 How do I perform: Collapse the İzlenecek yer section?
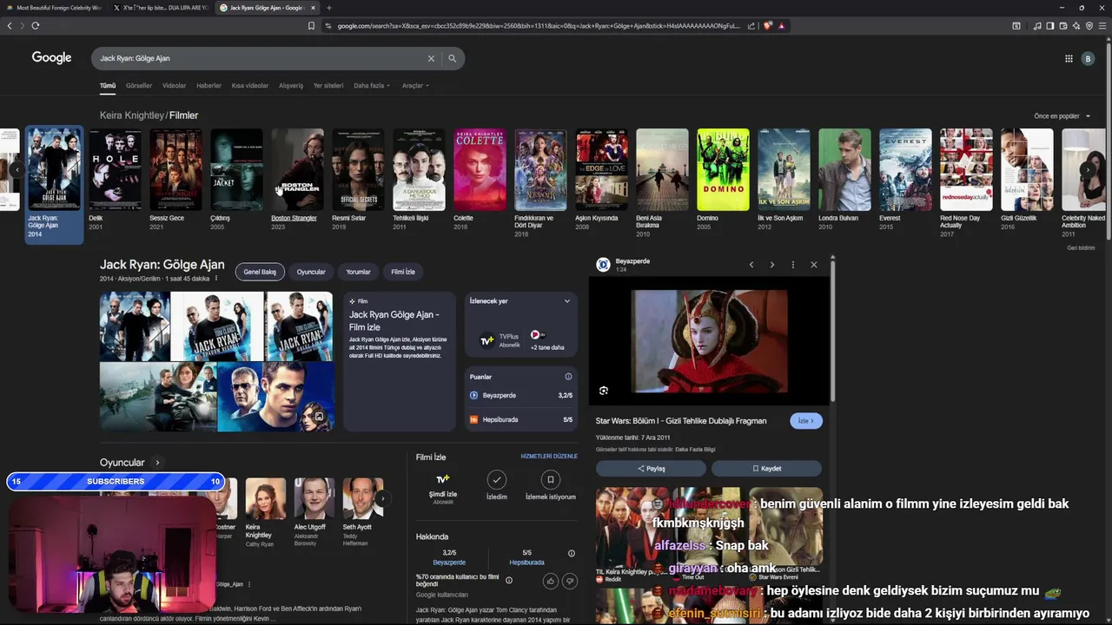coord(567,301)
